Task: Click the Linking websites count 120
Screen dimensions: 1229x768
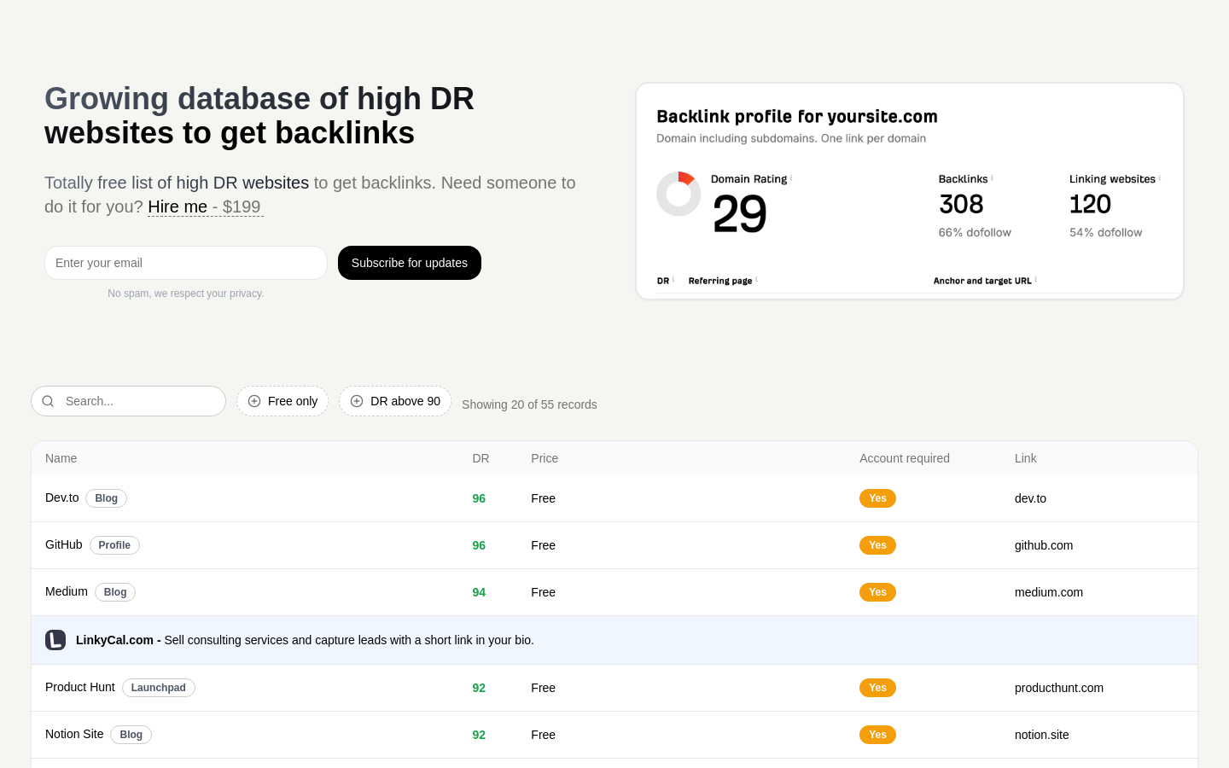Action: [x=1090, y=204]
